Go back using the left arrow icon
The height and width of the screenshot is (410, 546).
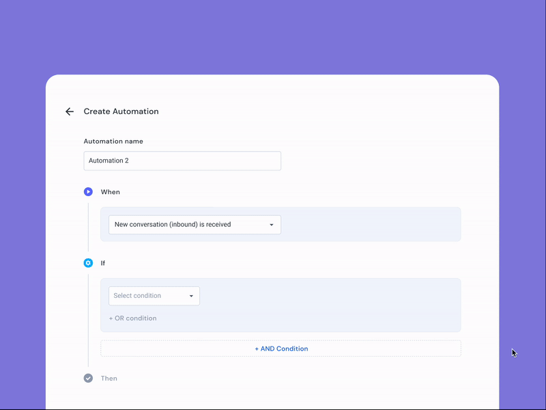(70, 111)
